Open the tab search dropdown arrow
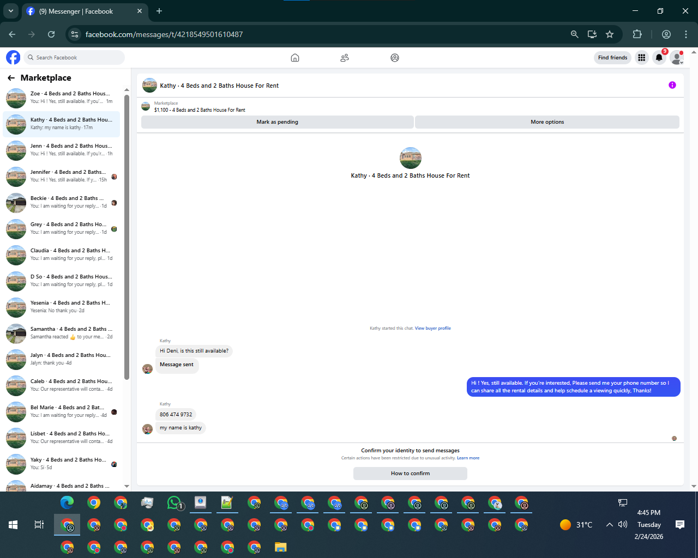Image resolution: width=698 pixels, height=558 pixels. click(x=11, y=11)
